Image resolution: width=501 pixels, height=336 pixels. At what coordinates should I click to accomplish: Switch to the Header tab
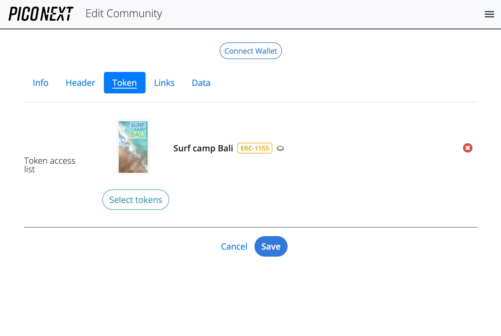pyautogui.click(x=80, y=83)
